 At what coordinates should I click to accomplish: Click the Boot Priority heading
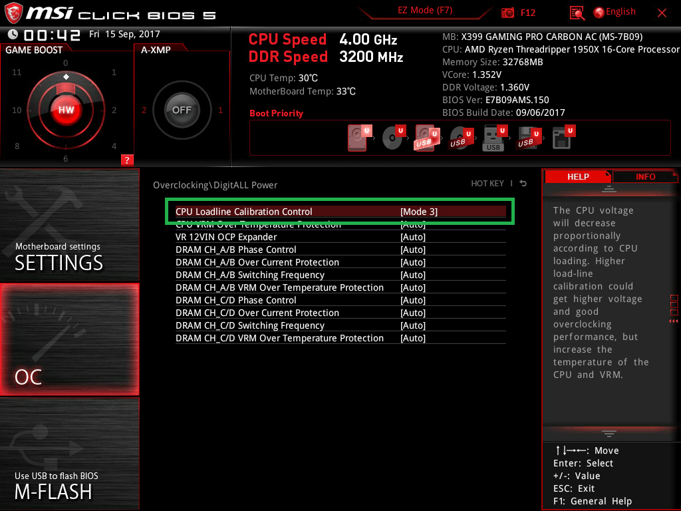click(x=276, y=113)
